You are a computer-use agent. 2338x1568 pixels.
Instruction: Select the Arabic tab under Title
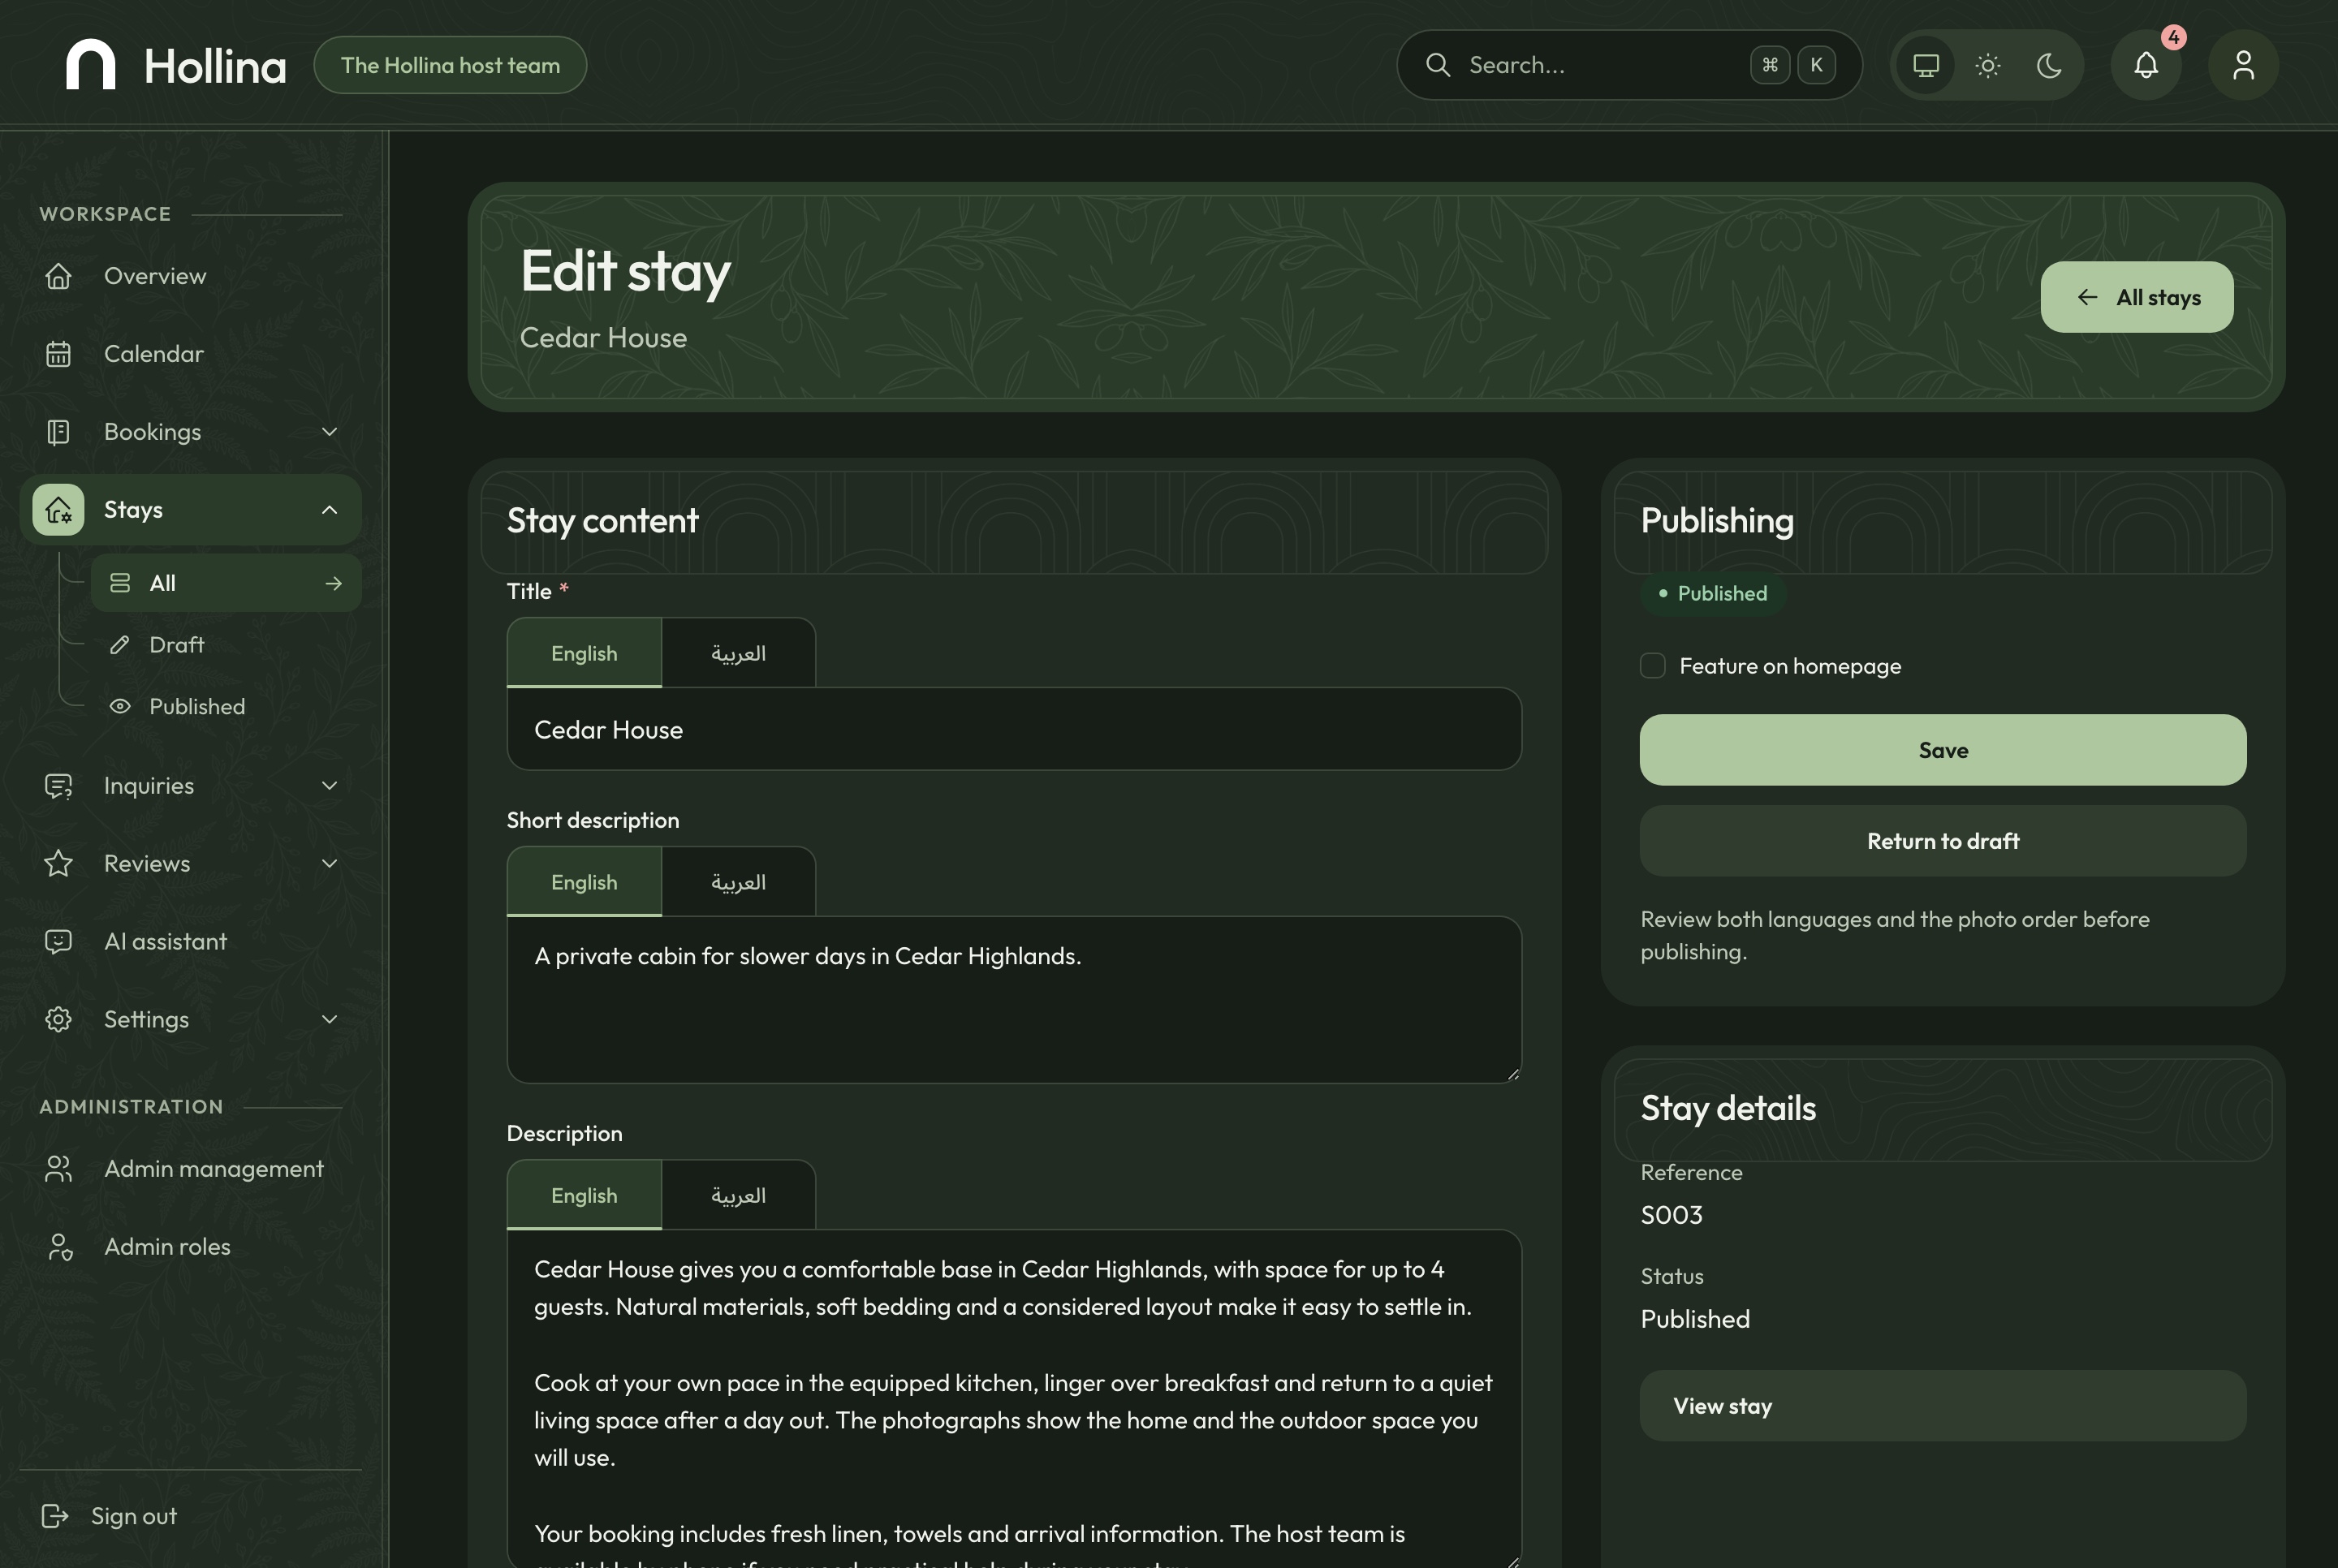(738, 653)
